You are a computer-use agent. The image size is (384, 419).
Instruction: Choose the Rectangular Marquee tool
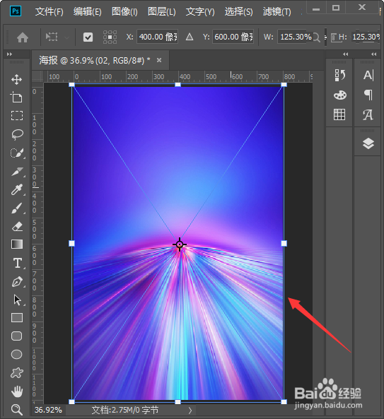coord(16,116)
